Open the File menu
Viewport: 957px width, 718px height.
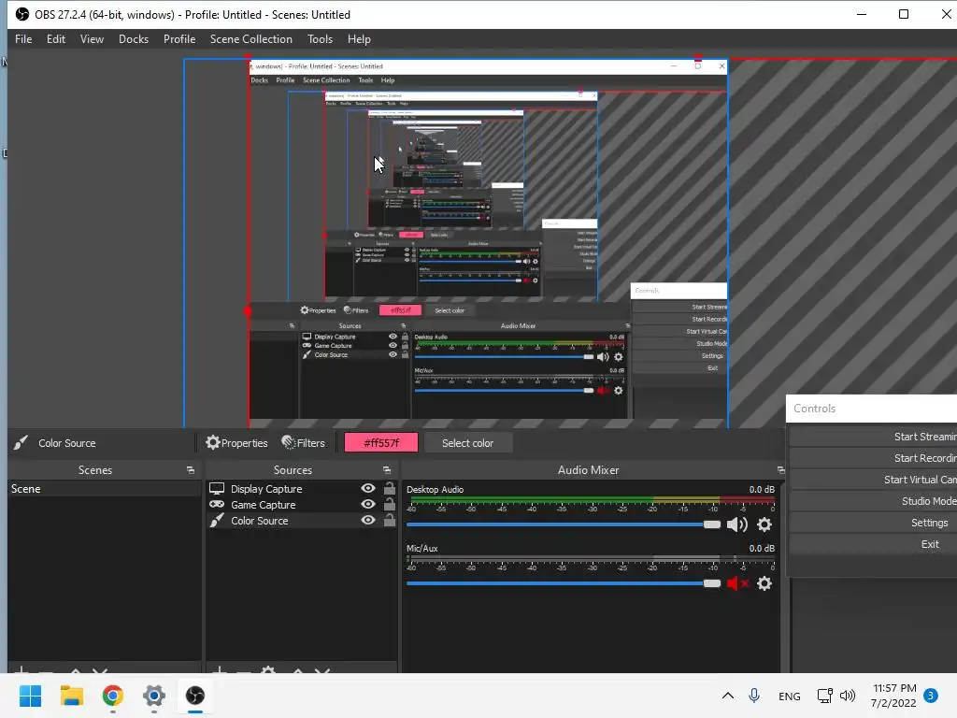pyautogui.click(x=23, y=39)
